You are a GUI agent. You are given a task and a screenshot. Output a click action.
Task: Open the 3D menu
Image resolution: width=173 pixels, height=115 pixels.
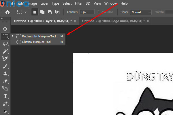tap(88, 3)
